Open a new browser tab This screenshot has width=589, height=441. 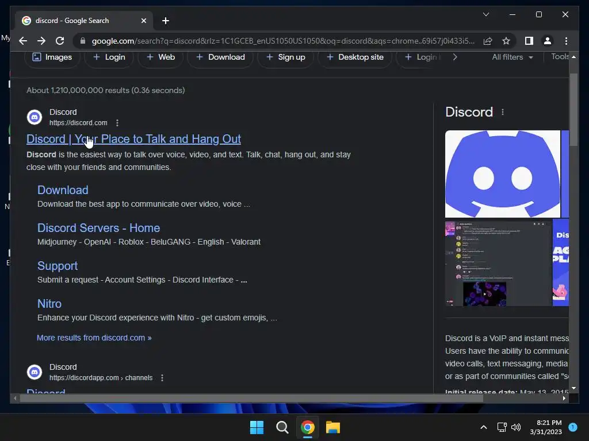point(166,21)
